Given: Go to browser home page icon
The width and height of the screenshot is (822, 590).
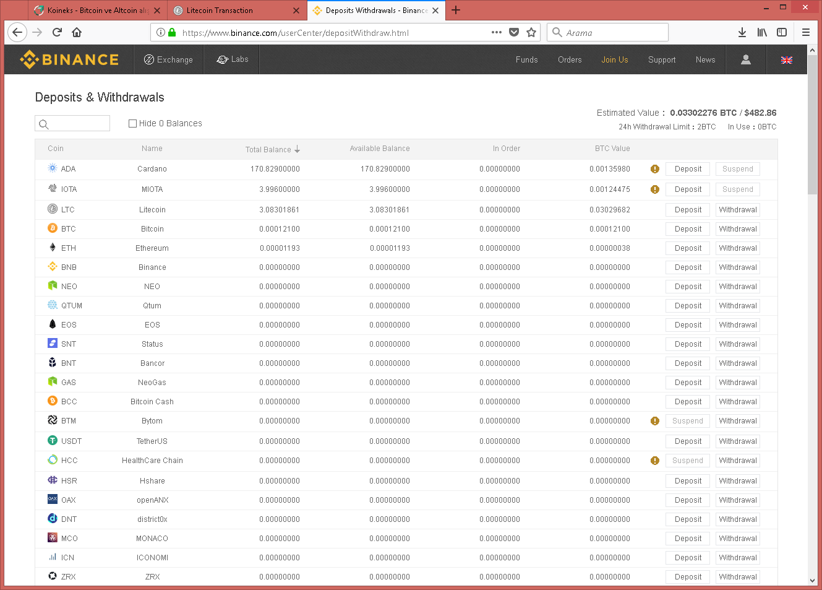Looking at the screenshot, I should [77, 32].
